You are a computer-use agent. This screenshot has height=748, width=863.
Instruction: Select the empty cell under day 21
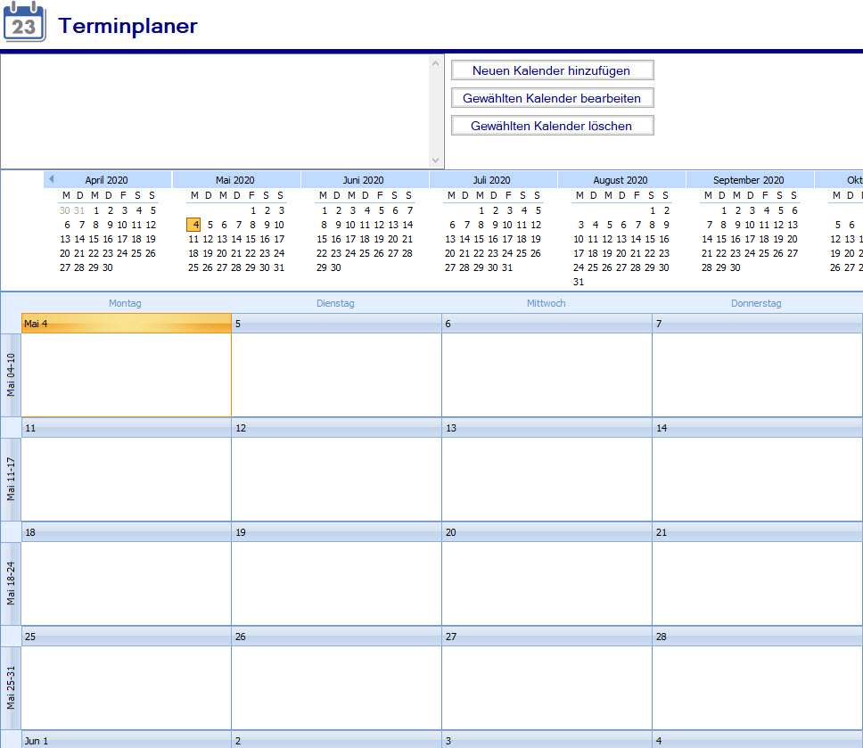[x=757, y=583]
